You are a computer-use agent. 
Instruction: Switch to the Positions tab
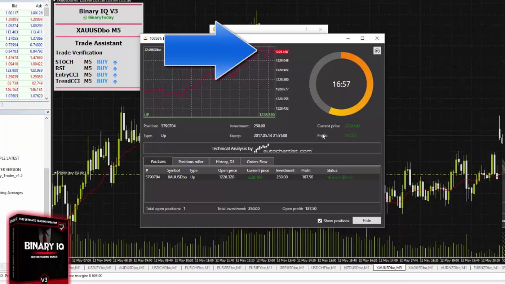click(158, 161)
